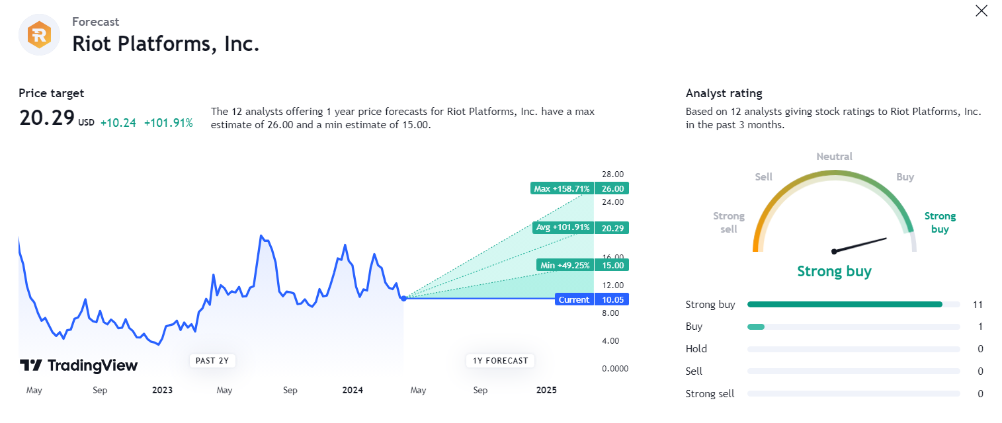Click the 1Y FORECAST chart badge
Screen dimensions: 1002x423
(500, 360)
